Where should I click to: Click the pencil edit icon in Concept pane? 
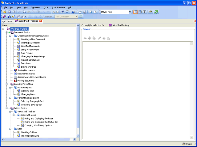pyautogui.click(x=99, y=38)
